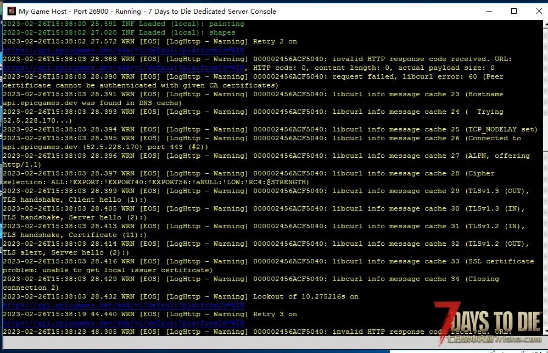Open the epicgames URL before "HTTP code: 0"
Image resolution: width=548 pixels, height=353 pixels.
click(124, 68)
